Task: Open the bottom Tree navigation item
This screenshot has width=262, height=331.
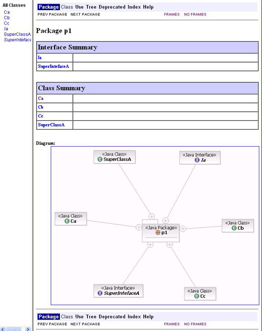Action: pos(91,317)
